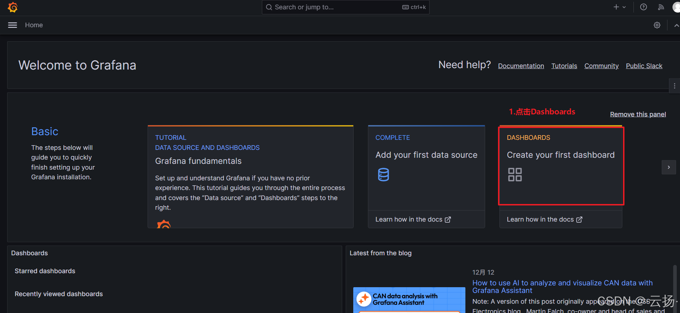Select the Home breadcrumb
The height and width of the screenshot is (313, 680).
pyautogui.click(x=34, y=25)
